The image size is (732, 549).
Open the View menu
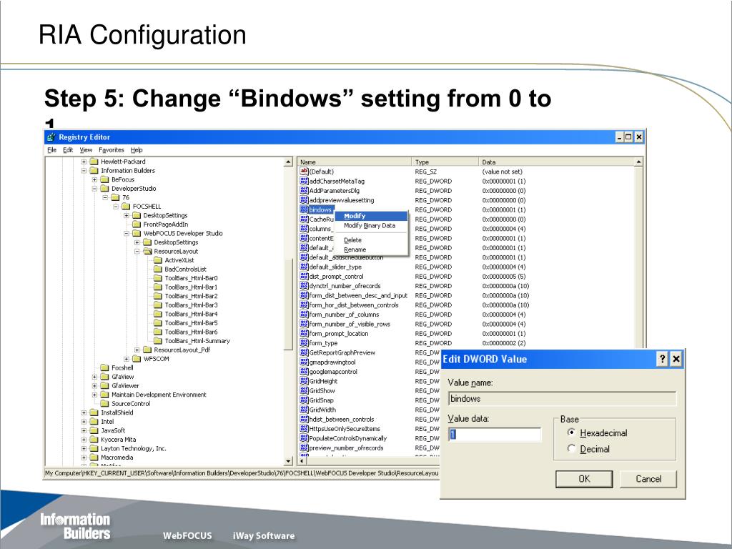pos(86,150)
